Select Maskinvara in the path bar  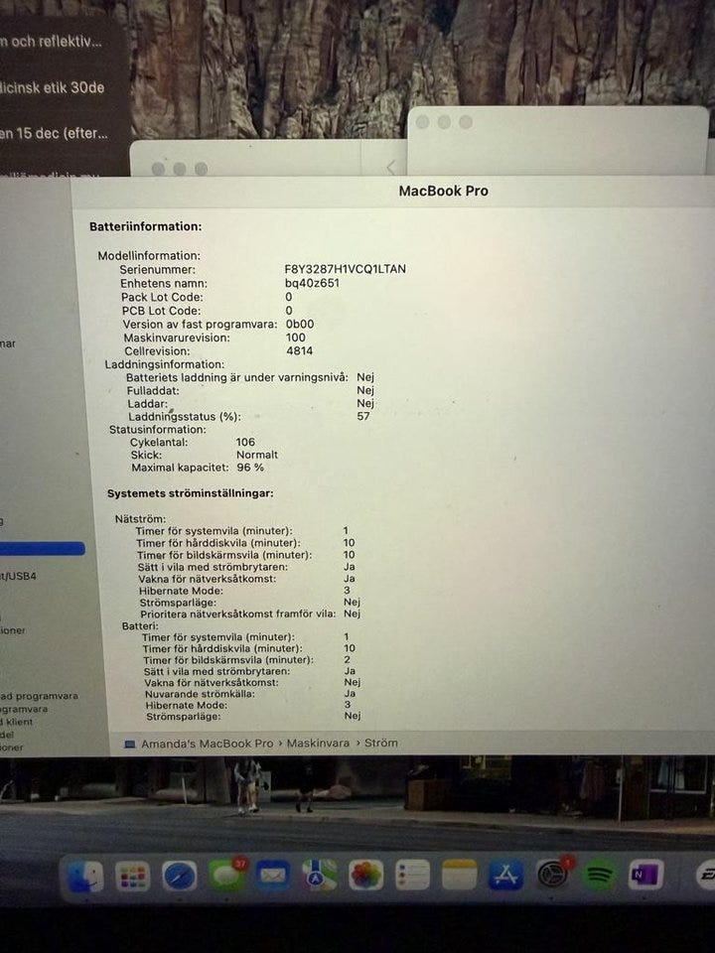coord(318,743)
